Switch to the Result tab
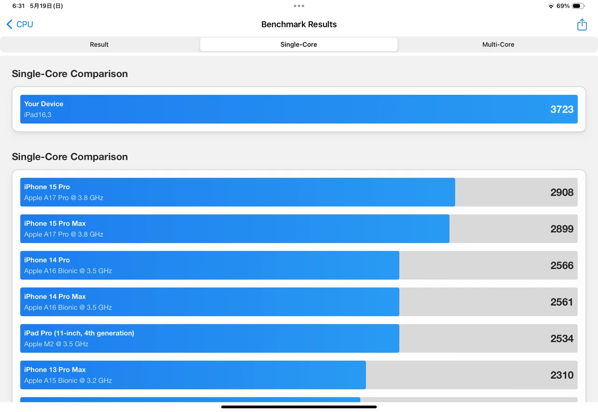The width and height of the screenshot is (598, 412). 99,44
